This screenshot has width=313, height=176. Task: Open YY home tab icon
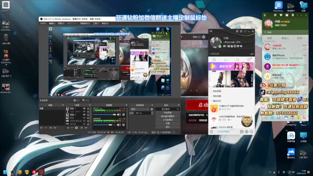click(214, 59)
